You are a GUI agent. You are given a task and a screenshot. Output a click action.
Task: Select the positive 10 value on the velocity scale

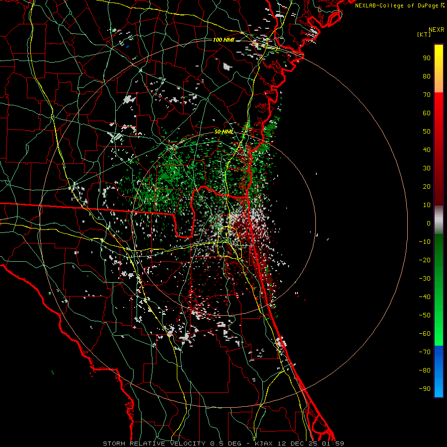(427, 205)
